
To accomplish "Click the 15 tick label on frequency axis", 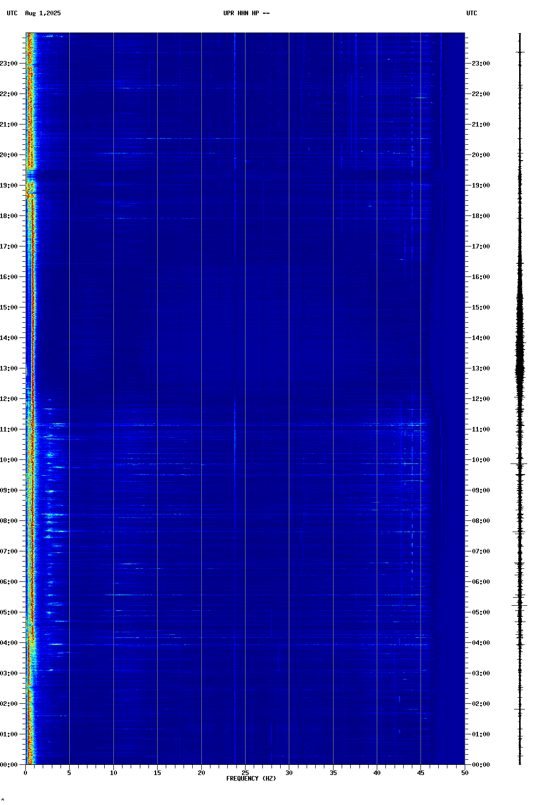I will point(157,773).
